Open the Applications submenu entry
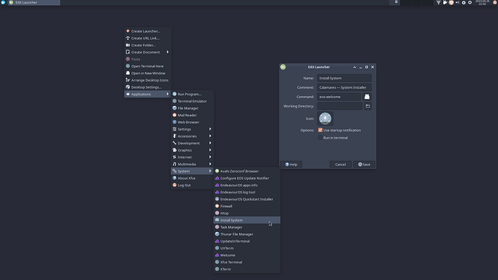The image size is (498, 280). point(148,94)
